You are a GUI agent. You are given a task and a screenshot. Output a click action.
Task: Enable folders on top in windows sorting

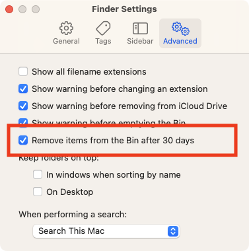(38, 174)
